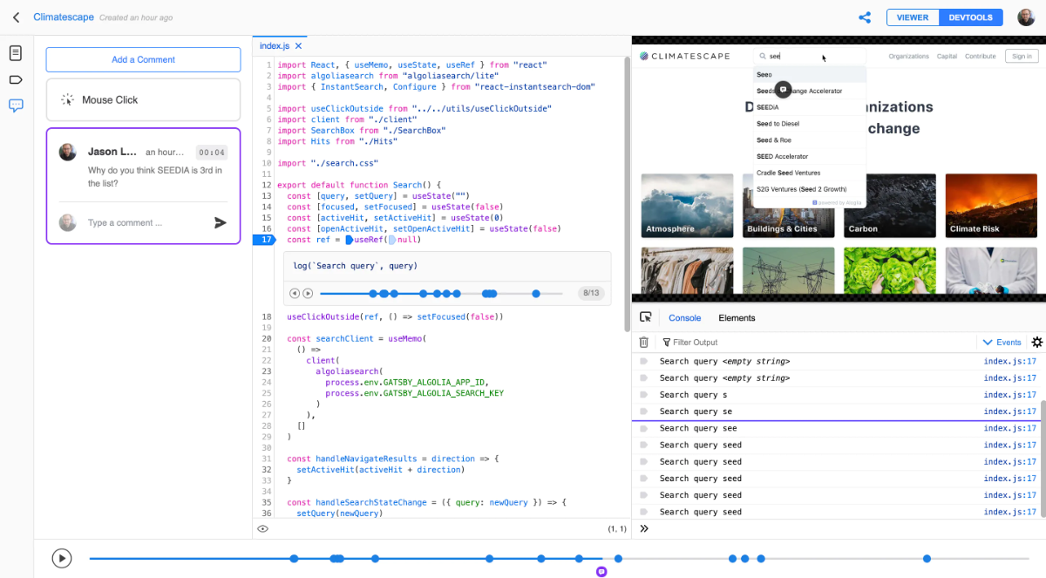The image size is (1046, 578).
Task: Click the log expression 'Search query' panel
Action: coord(447,266)
